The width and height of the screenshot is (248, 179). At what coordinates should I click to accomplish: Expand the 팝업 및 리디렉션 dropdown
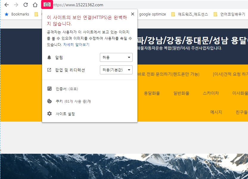(x=116, y=70)
